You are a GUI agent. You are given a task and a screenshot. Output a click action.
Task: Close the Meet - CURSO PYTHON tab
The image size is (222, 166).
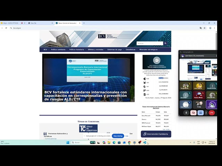pos(25,23)
